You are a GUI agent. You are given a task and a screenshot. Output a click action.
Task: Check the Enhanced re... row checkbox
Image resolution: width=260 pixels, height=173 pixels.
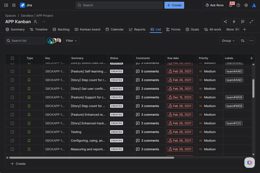coord(12,115)
